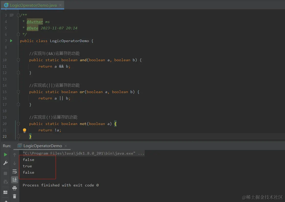Click the date text 2023-11-07 20:14
This screenshot has height=202, width=285.
59,28
